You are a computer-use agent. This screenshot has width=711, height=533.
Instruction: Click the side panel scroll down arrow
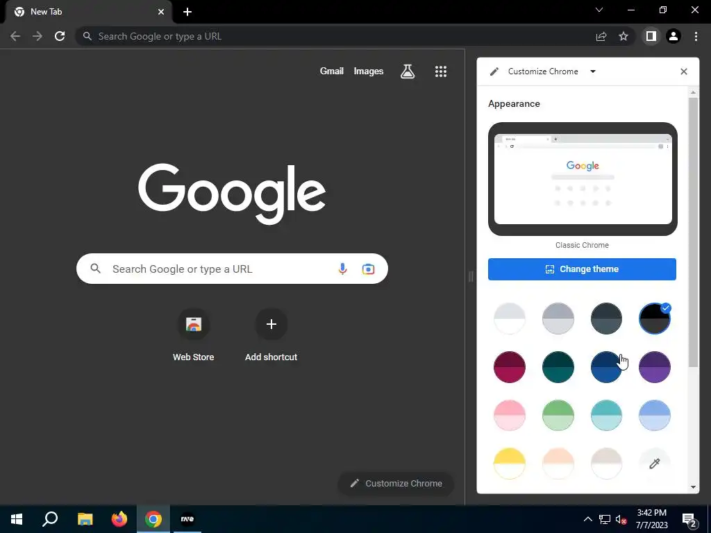pyautogui.click(x=693, y=487)
